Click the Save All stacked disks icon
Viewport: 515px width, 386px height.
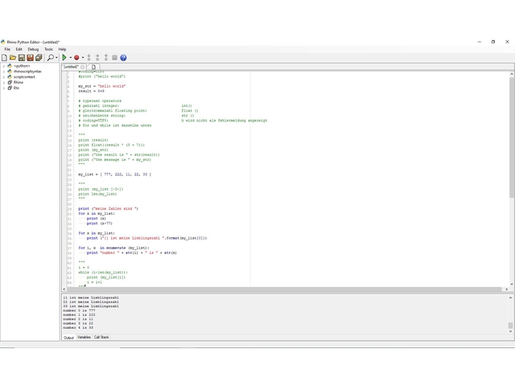[x=39, y=58]
